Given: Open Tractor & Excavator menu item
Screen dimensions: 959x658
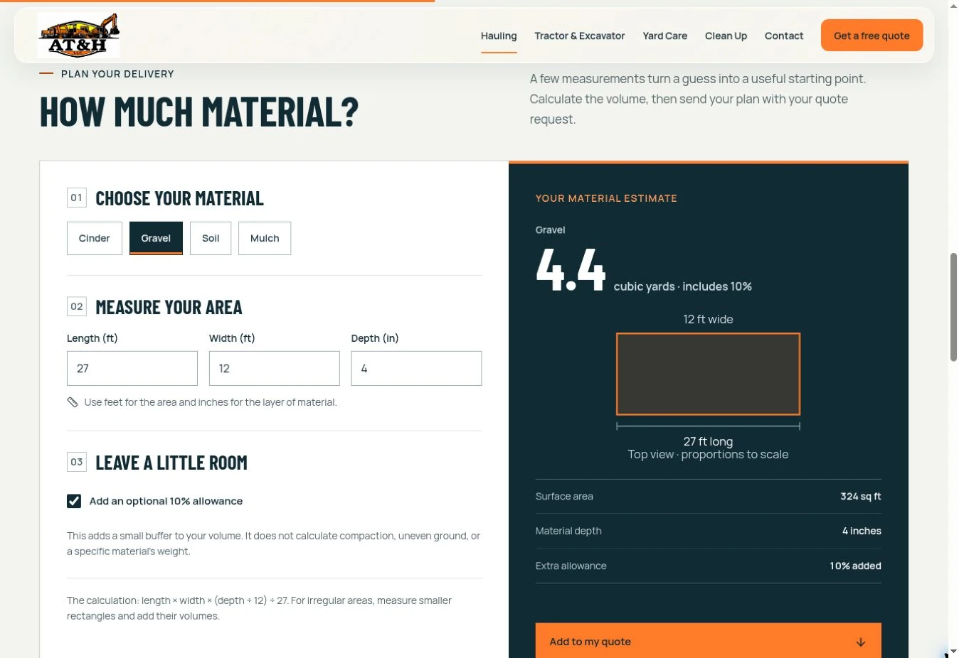Looking at the screenshot, I should tap(580, 36).
